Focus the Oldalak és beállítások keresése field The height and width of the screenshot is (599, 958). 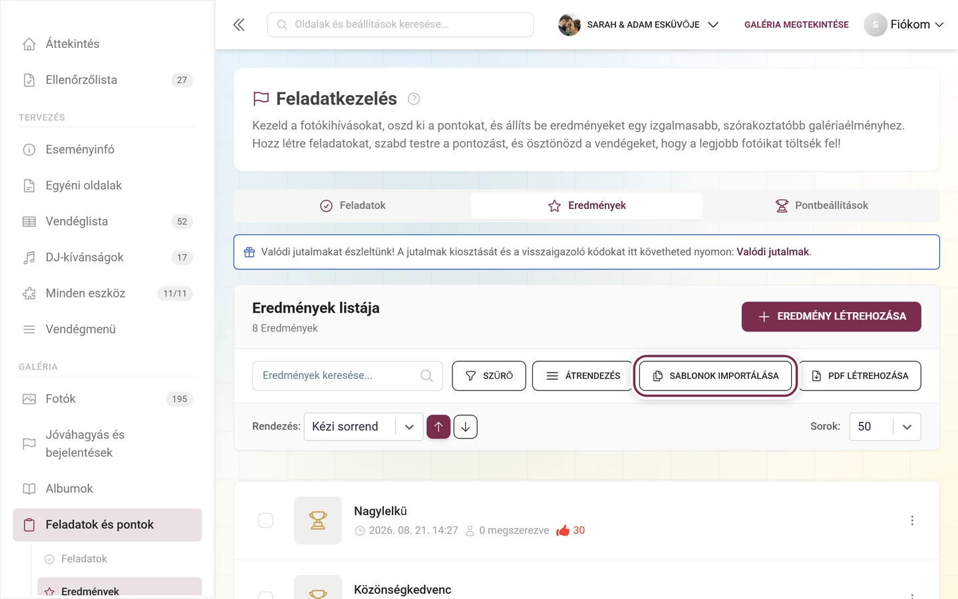400,25
